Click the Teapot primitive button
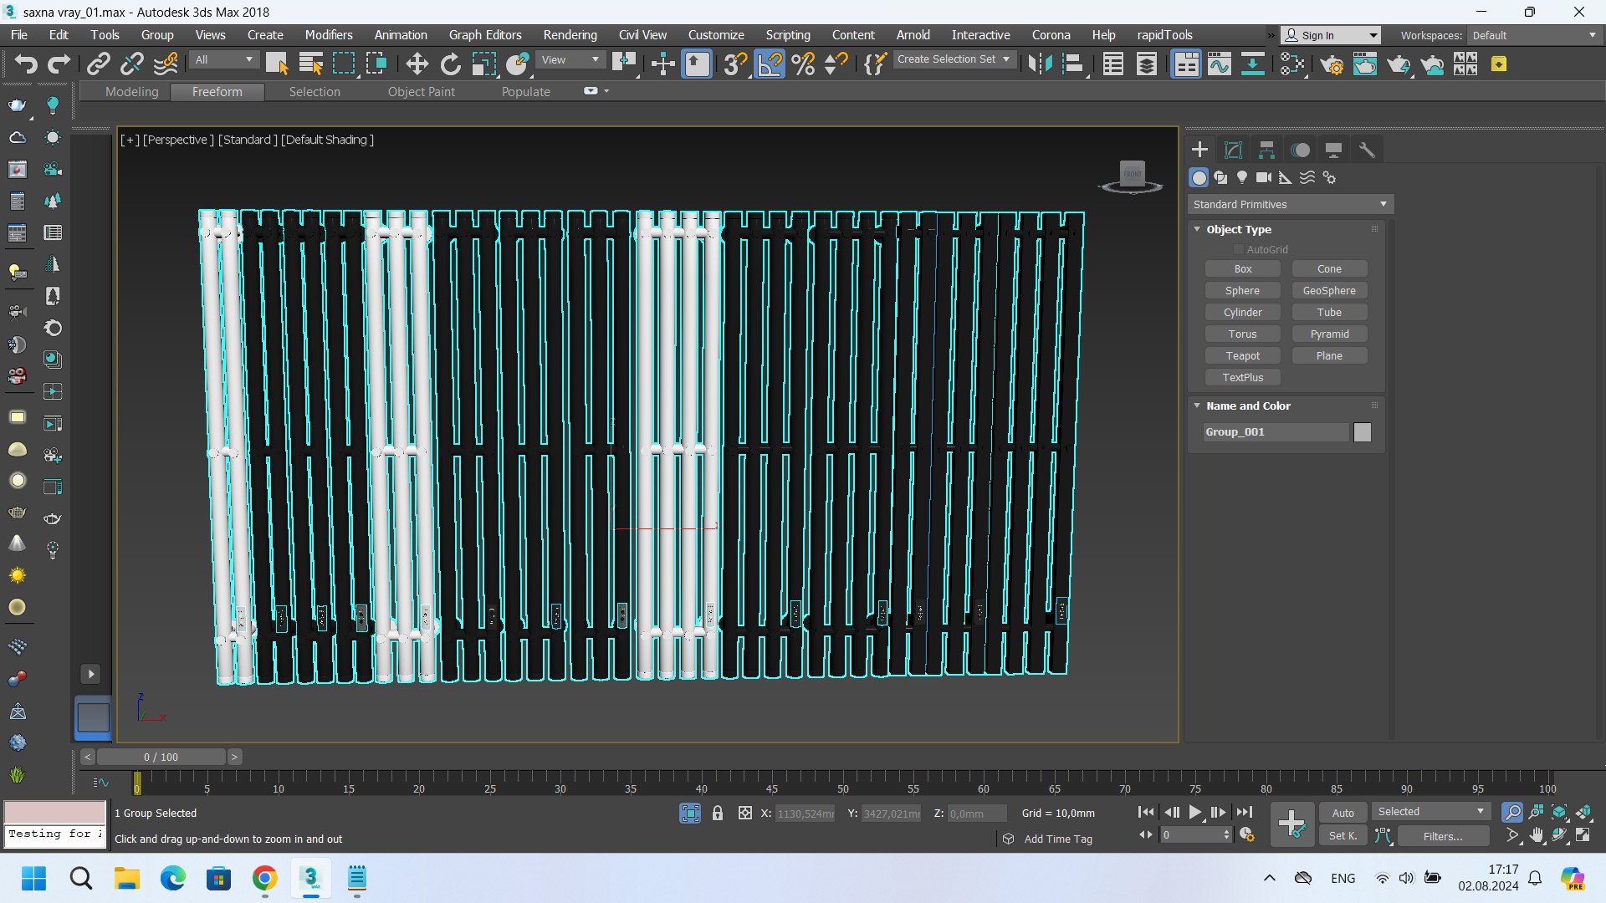The width and height of the screenshot is (1606, 903). click(1243, 355)
